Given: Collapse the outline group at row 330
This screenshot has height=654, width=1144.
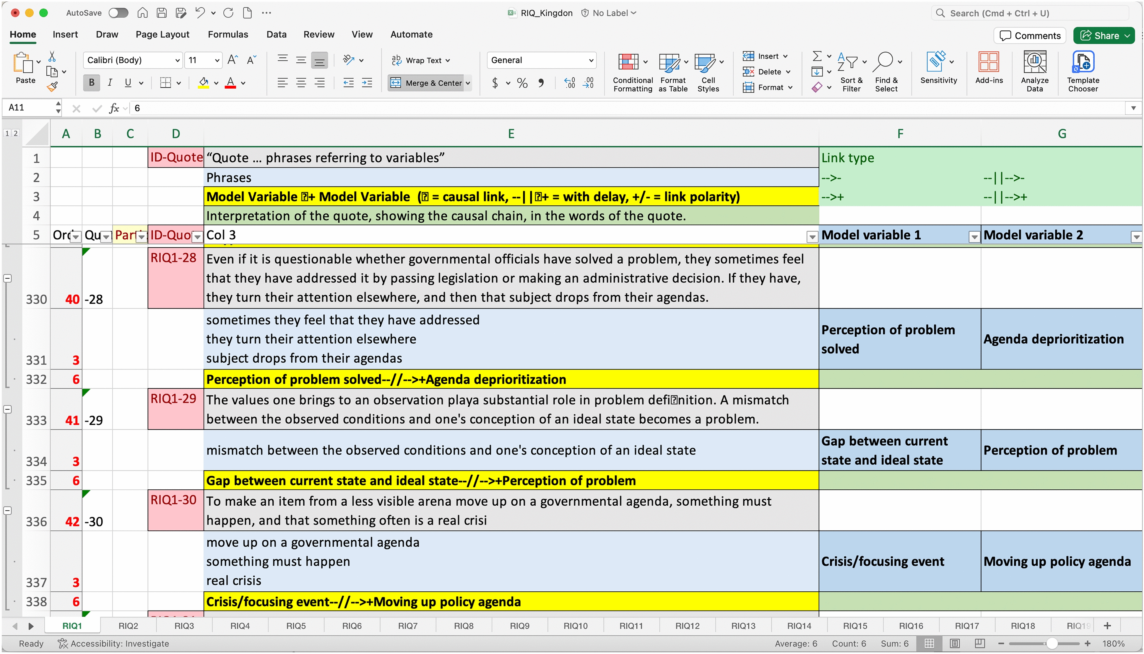Looking at the screenshot, I should pyautogui.click(x=7, y=278).
